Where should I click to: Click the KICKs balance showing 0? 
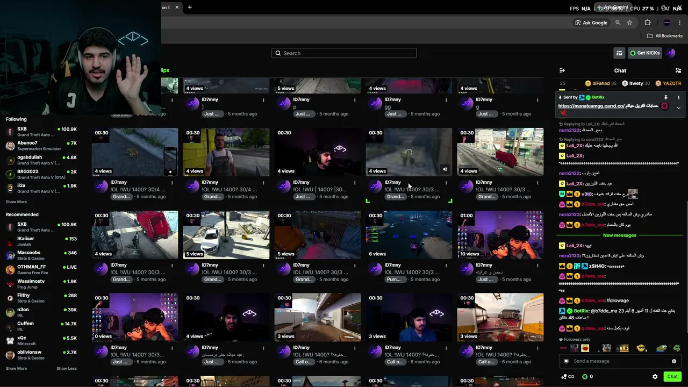coord(587,377)
